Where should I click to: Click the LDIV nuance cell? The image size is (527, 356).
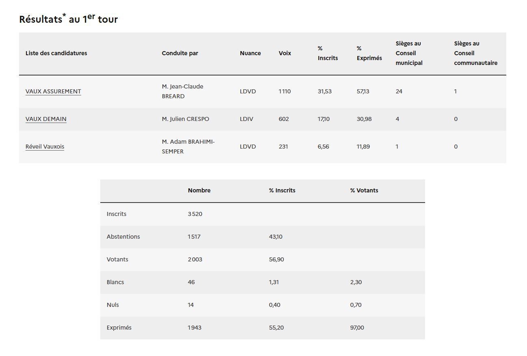coord(246,119)
